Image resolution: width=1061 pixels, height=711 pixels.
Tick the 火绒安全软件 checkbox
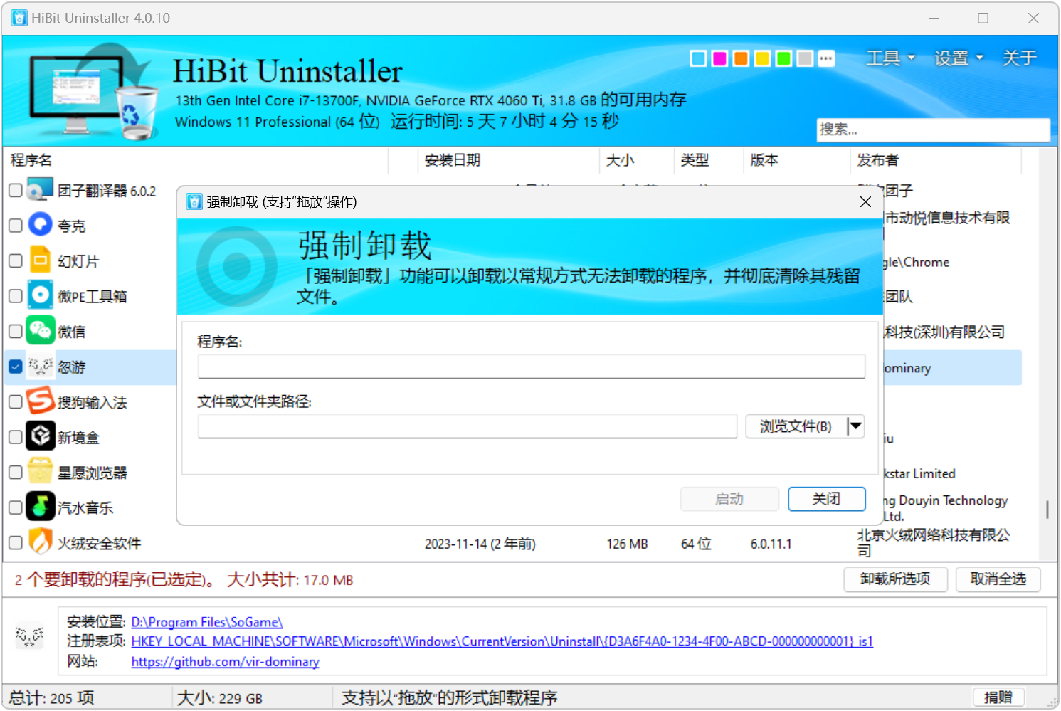15,542
